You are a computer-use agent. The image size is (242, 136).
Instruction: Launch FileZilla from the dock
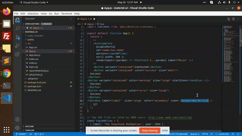6,36
